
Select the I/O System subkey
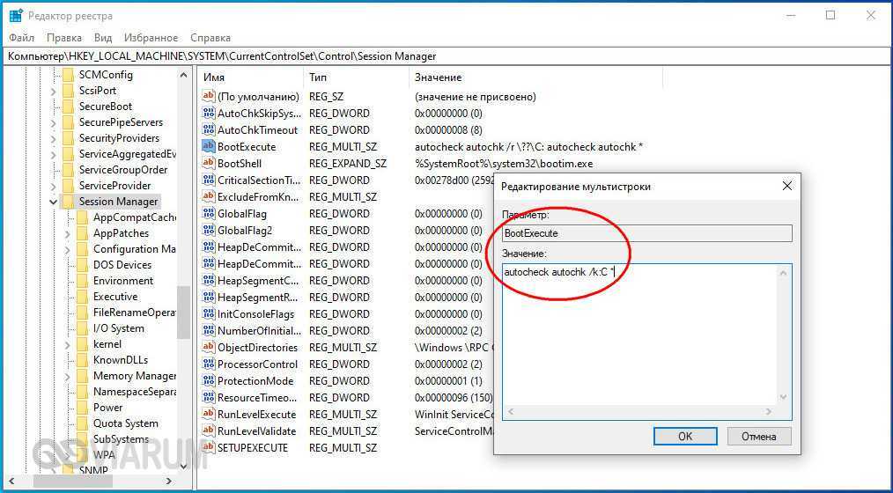click(119, 328)
